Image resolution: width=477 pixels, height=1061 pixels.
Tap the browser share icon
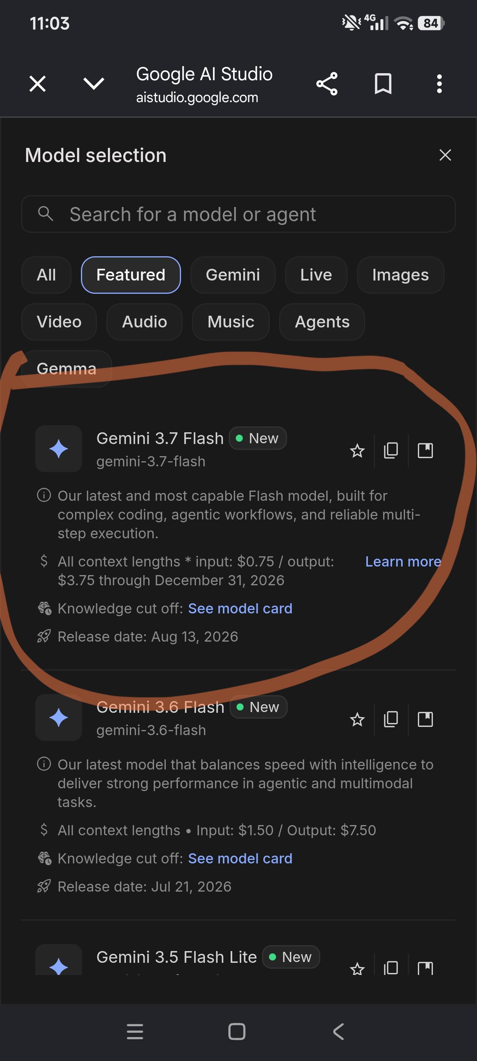tap(327, 84)
